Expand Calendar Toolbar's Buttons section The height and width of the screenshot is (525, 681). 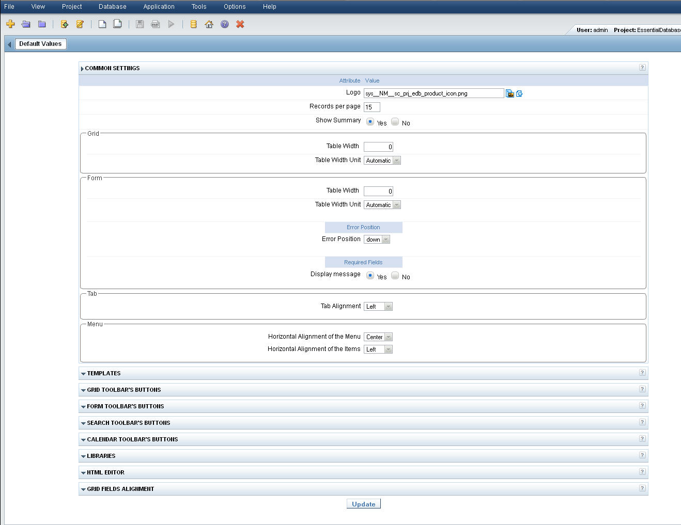coord(83,440)
